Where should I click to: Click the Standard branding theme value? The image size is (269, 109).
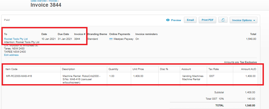[93, 39]
